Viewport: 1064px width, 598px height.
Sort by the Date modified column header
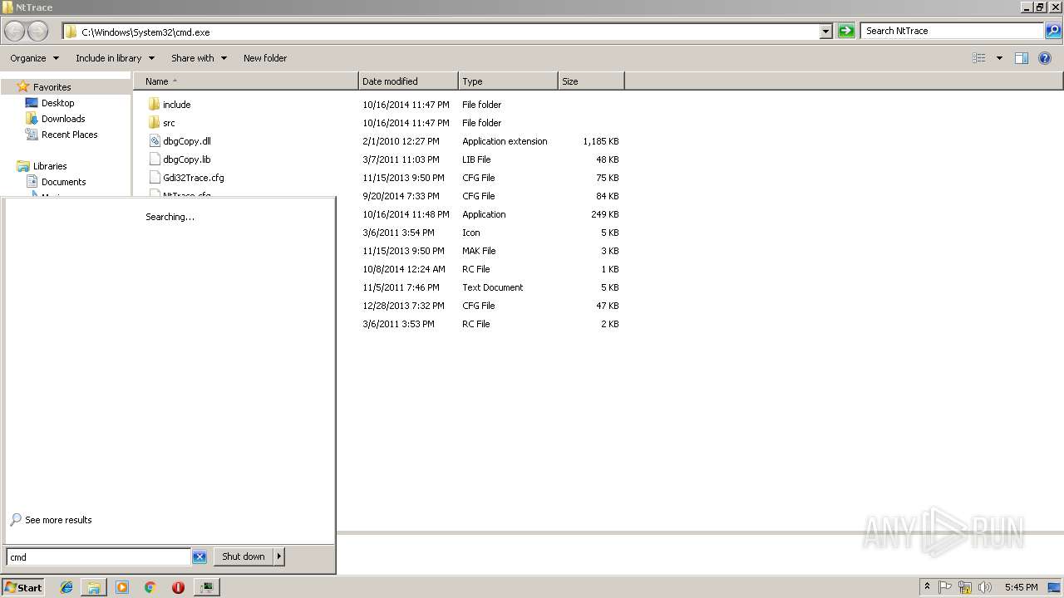408,81
